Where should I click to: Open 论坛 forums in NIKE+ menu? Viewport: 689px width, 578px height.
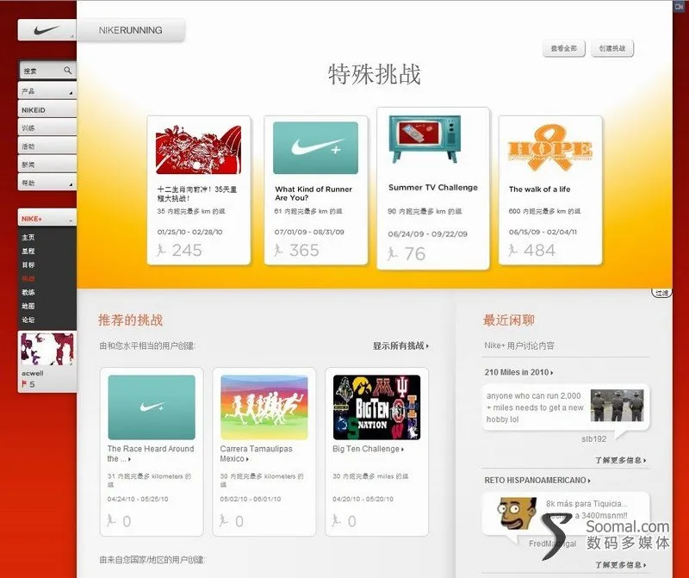28,320
